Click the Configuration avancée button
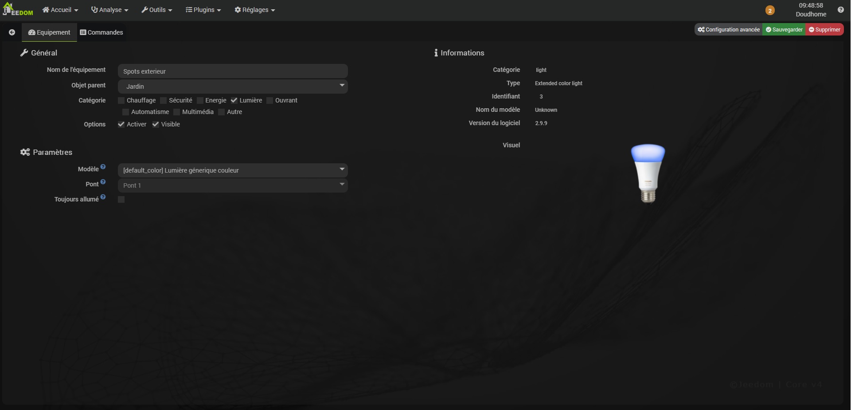The image size is (851, 410). (x=729, y=30)
